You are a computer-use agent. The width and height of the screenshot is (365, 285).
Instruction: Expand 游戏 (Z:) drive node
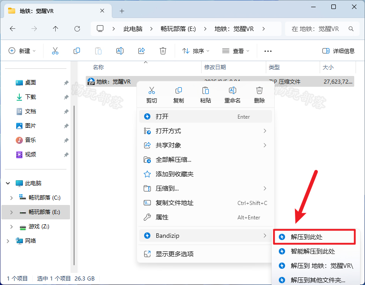pyautogui.click(x=11, y=227)
